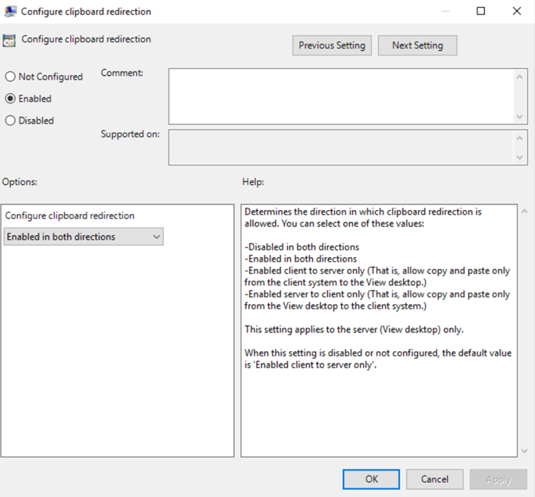Viewport: 535px width, 497px height.
Task: Click the Apply button
Action: (x=498, y=479)
